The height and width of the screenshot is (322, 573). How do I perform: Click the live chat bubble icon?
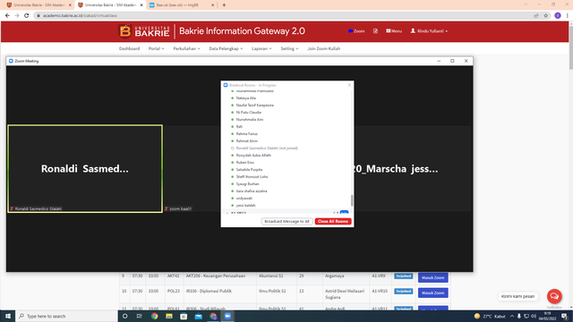click(x=554, y=296)
